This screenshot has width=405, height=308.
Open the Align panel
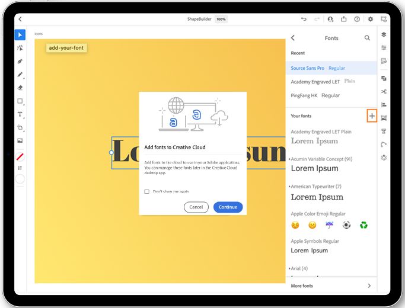[x=384, y=105]
